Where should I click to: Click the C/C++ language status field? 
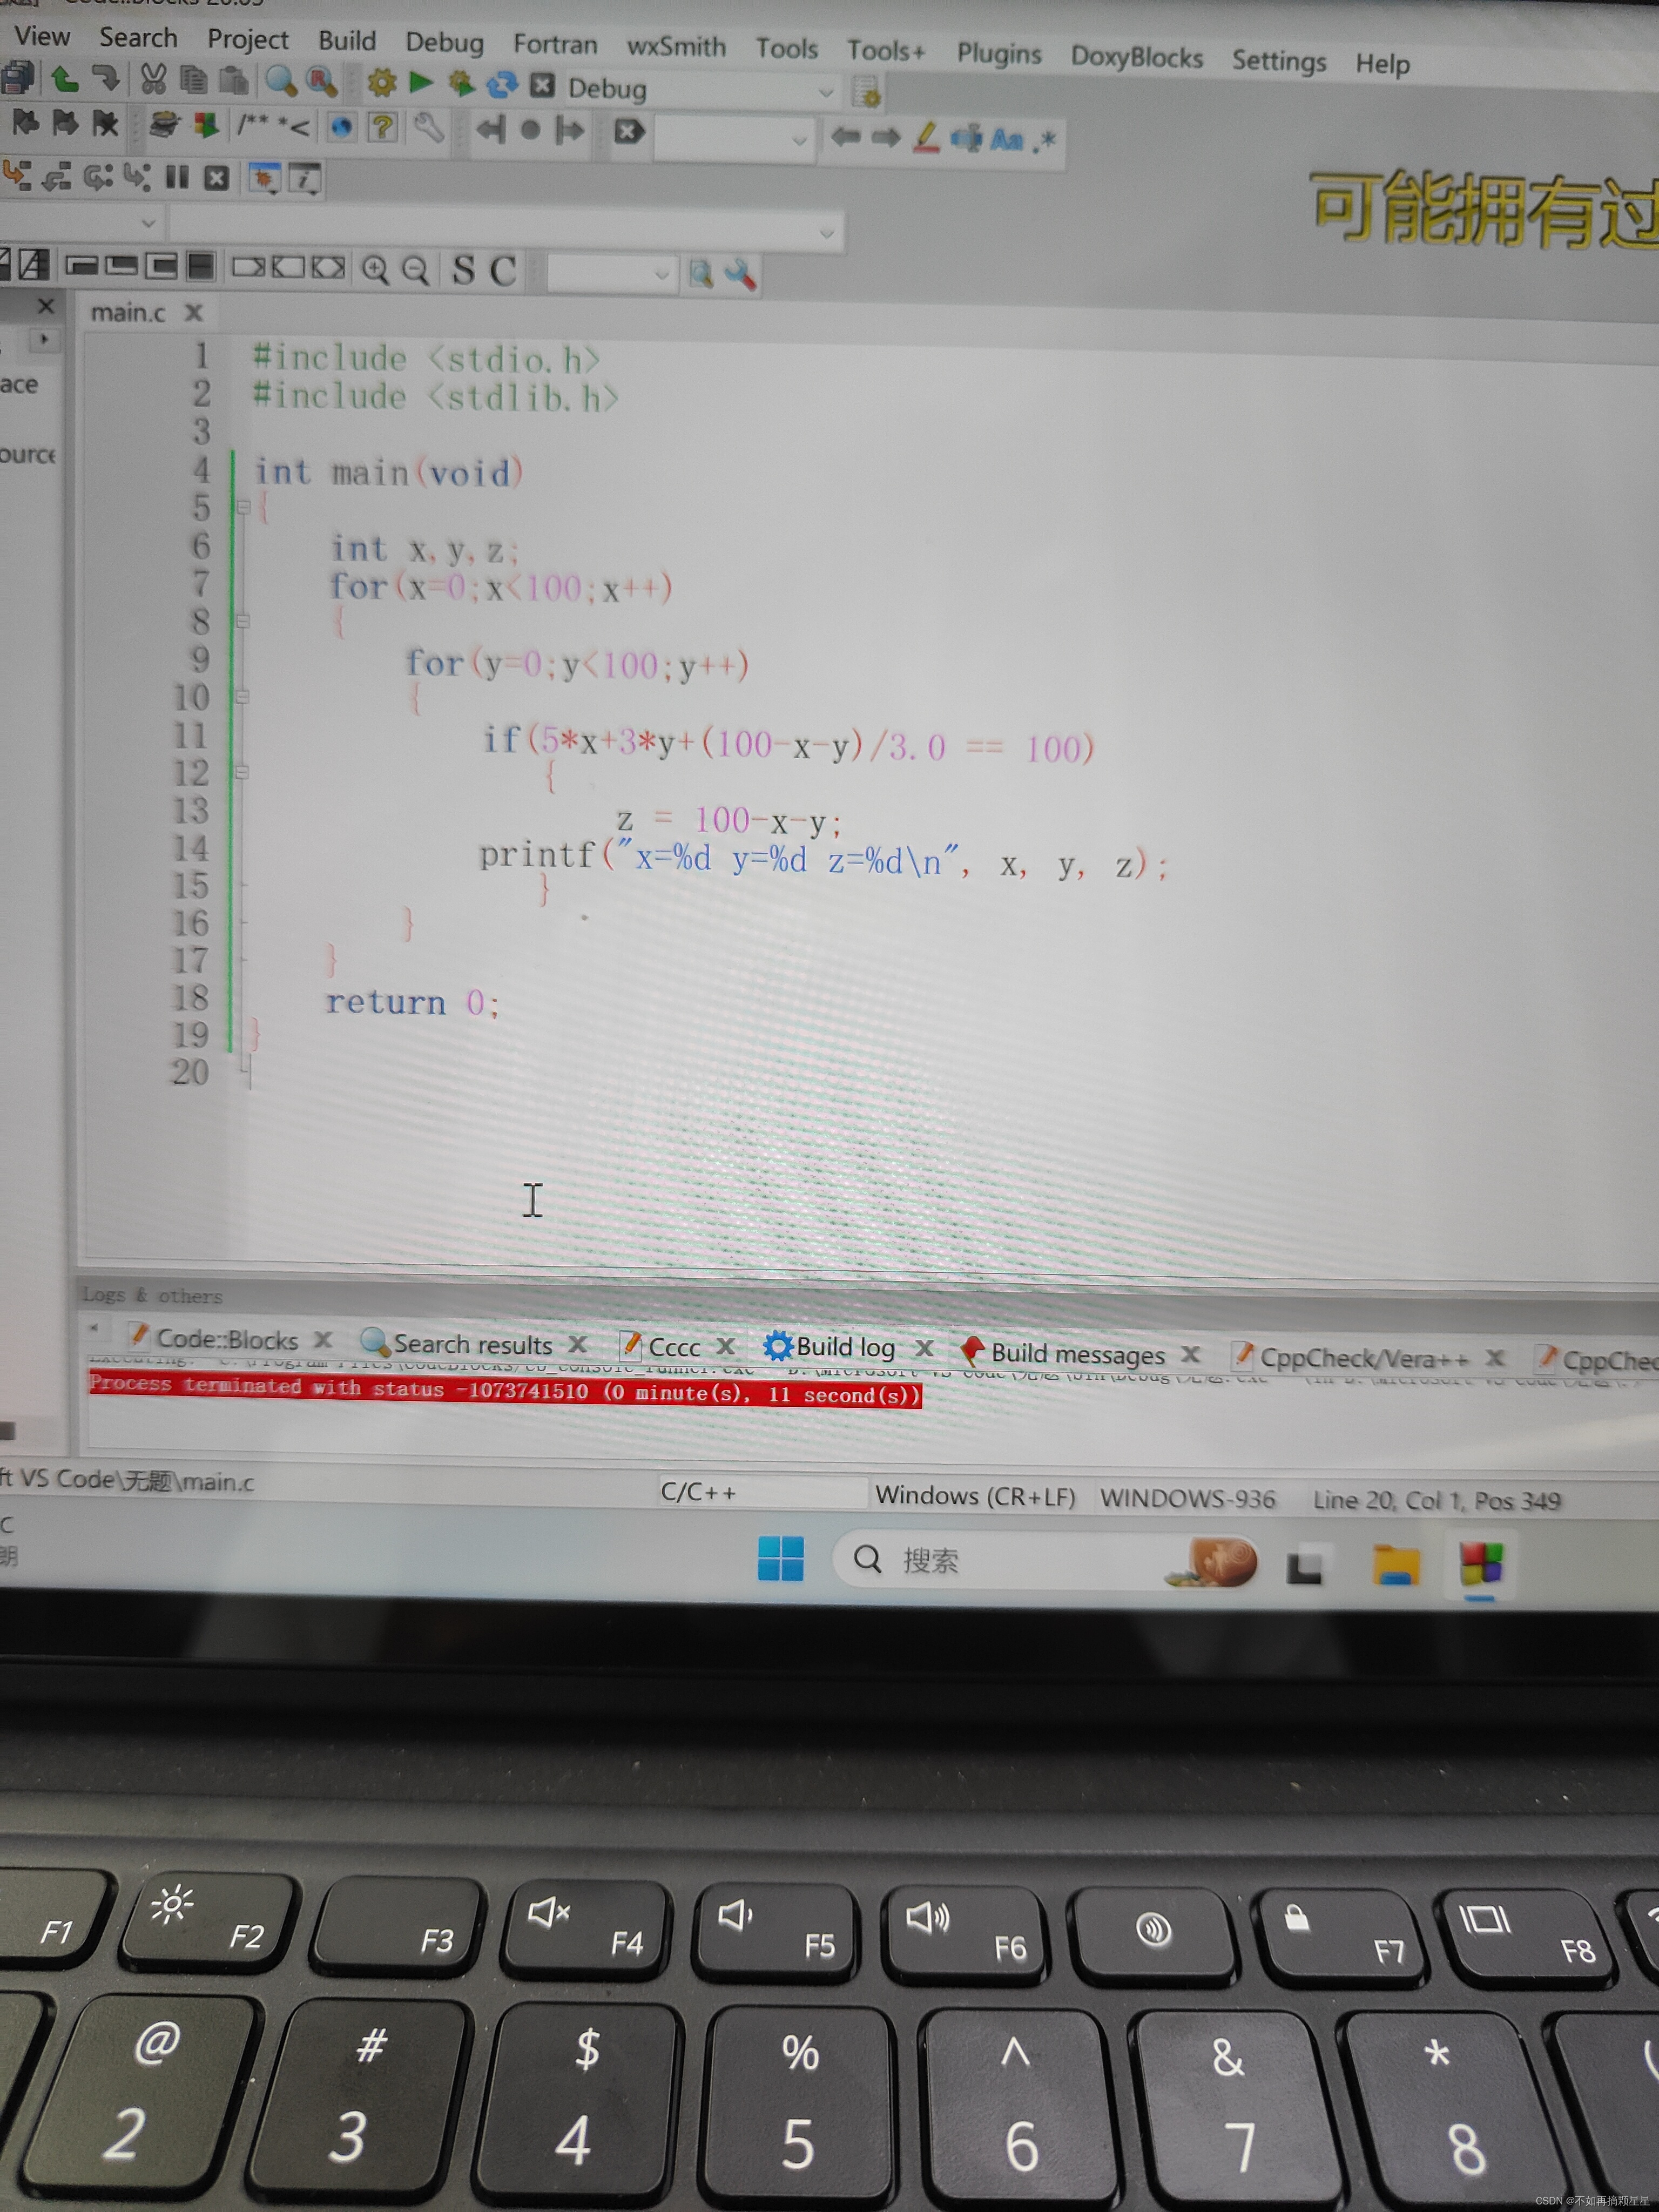click(763, 1492)
